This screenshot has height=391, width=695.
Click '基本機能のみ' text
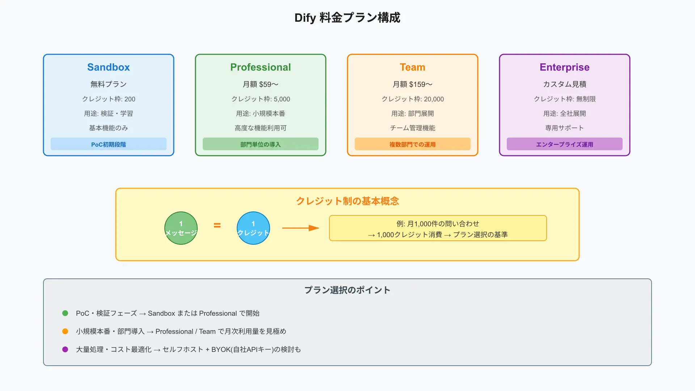(109, 128)
